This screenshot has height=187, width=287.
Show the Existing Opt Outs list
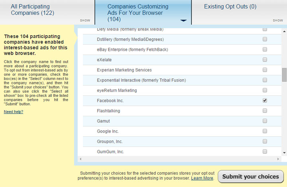(278, 20)
